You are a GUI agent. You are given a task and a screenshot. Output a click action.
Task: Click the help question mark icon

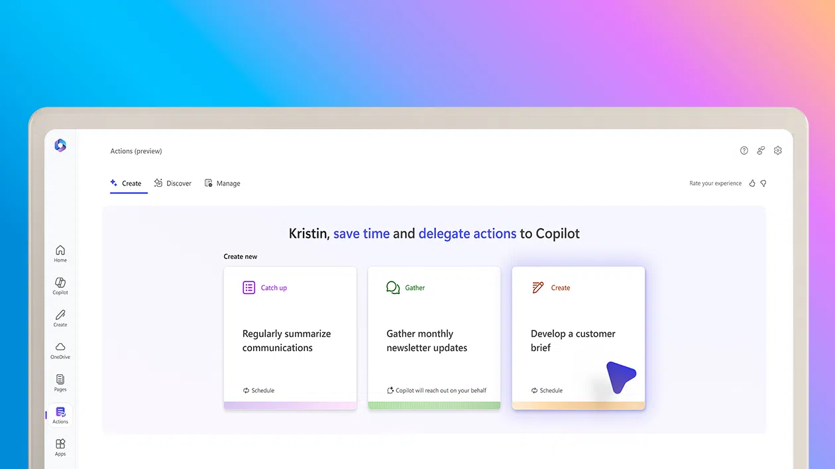click(744, 151)
